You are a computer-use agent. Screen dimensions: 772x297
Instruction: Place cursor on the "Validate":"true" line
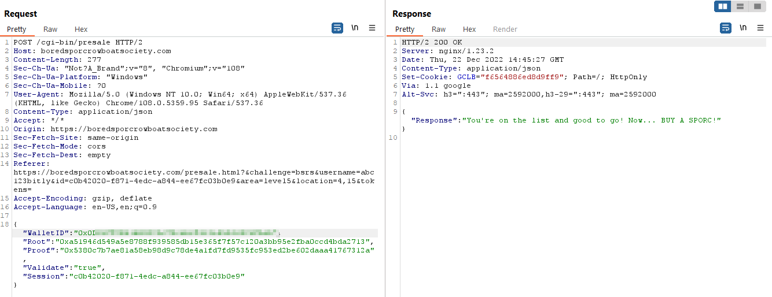[64, 268]
